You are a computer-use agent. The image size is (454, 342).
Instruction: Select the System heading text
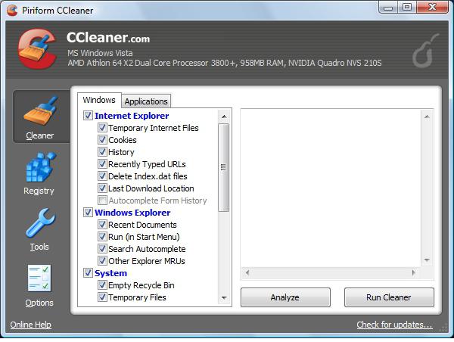pos(110,273)
